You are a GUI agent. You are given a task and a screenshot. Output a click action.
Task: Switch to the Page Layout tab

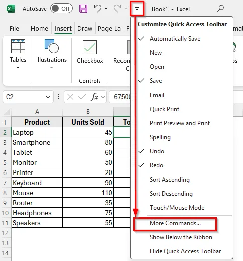(109, 29)
